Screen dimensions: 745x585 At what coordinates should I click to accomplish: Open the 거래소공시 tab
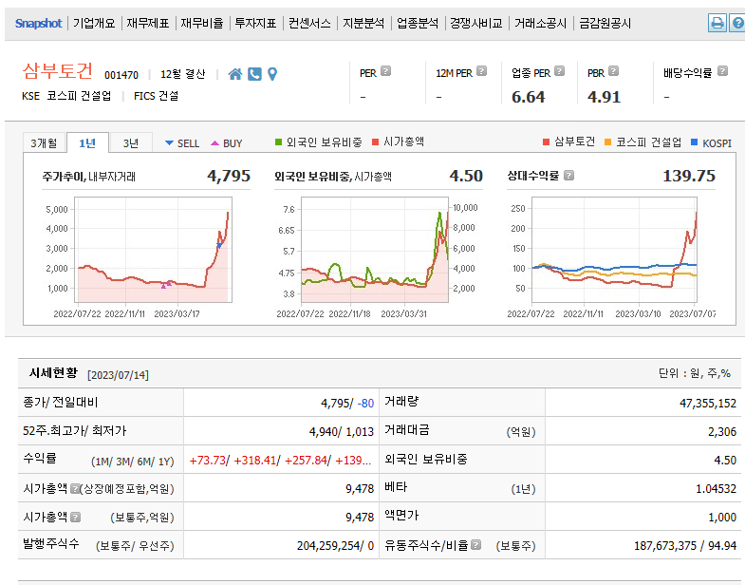541,24
